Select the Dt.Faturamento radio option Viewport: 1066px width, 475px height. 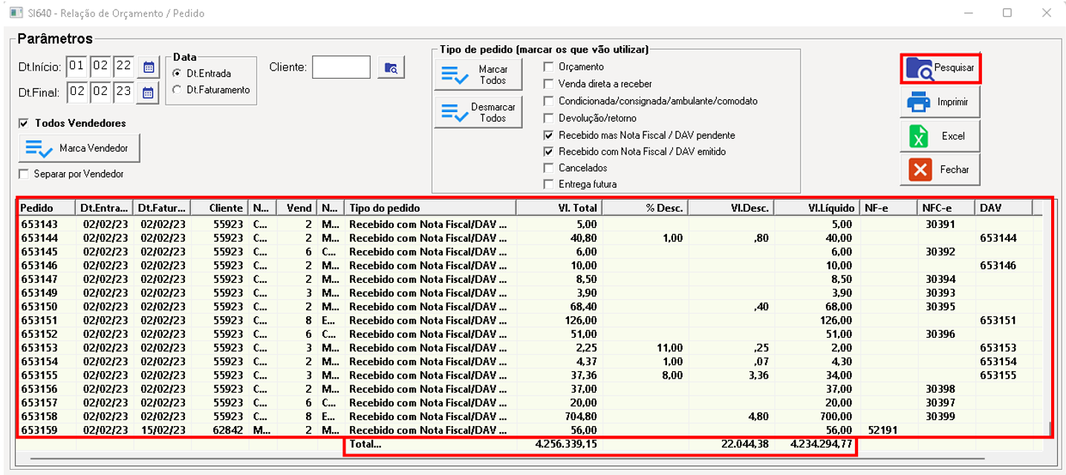177,90
